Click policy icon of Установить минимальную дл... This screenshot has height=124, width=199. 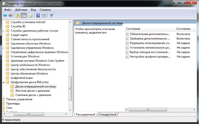[127, 48]
